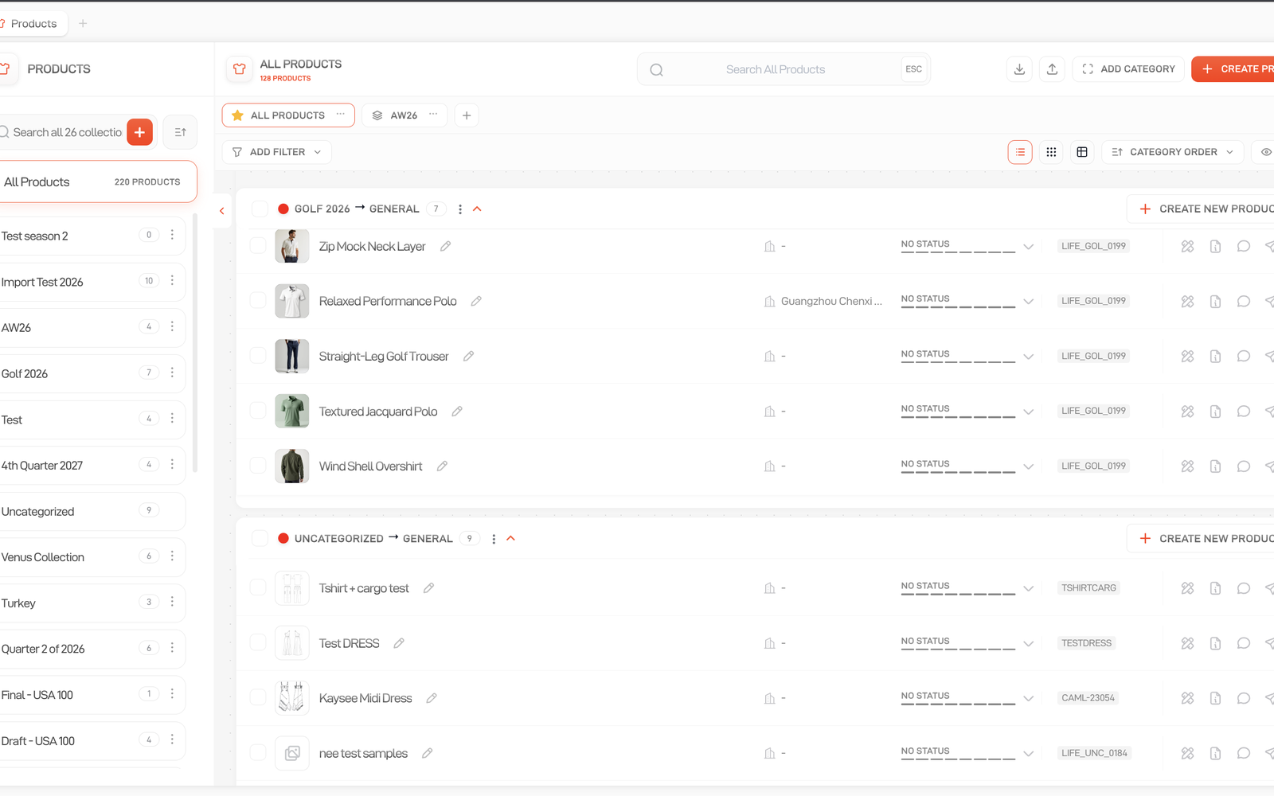The image size is (1274, 796).
Task: Open document icon for Relaxed Performance Polo
Action: click(1215, 302)
